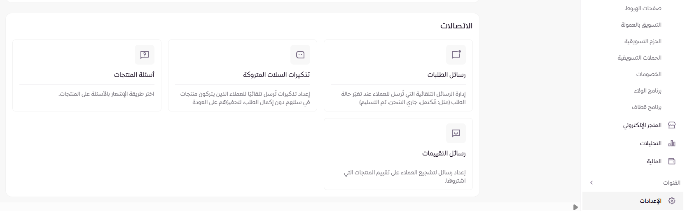
Task: Click the product questions icon
Action: click(x=145, y=55)
